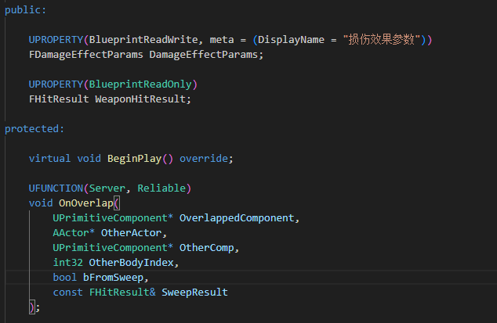Click the OtherActor parameter name
The height and width of the screenshot is (323, 497).
131,233
